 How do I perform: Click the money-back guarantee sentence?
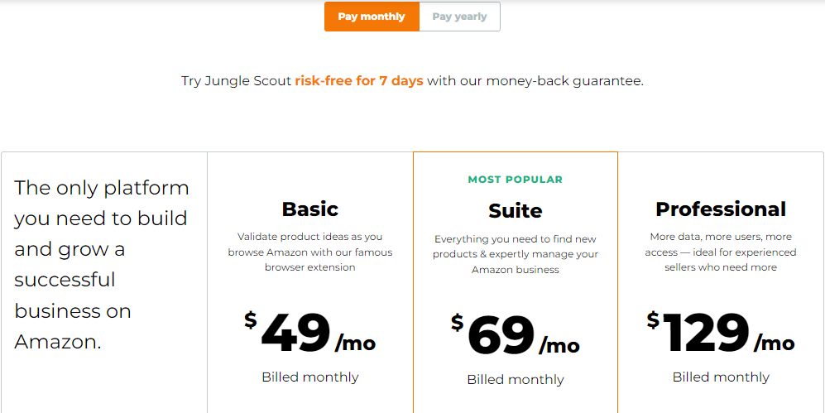coord(412,81)
